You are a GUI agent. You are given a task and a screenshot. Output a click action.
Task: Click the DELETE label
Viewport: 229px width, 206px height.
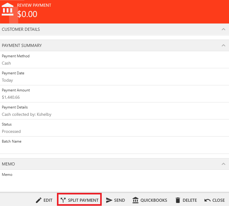[190, 200]
